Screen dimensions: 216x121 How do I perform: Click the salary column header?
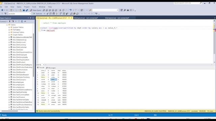tap(64, 71)
